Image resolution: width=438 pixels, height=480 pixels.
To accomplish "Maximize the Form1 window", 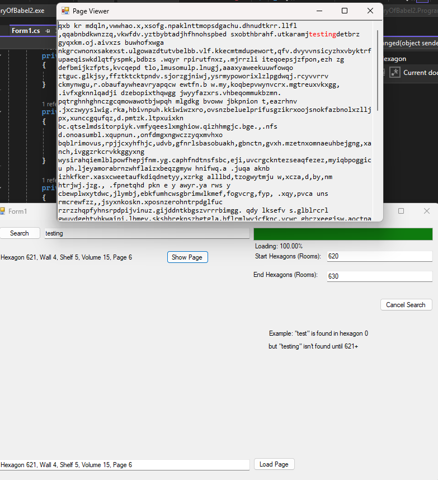I will (x=401, y=211).
